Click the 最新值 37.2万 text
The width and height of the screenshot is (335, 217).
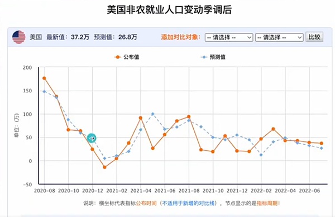[68, 37]
